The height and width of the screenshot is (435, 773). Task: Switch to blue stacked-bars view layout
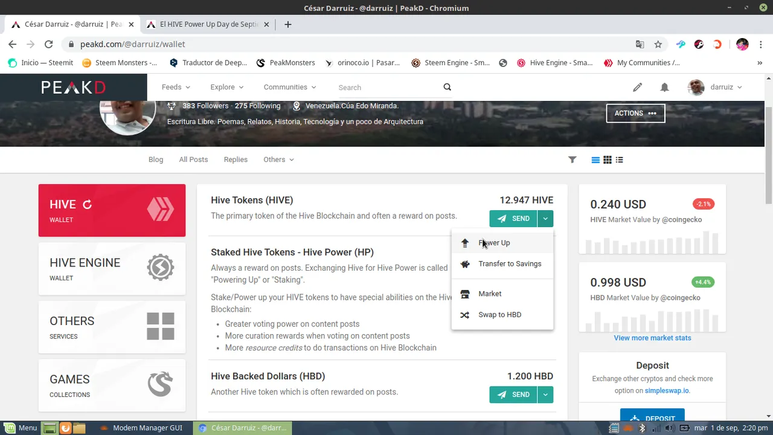pos(595,159)
